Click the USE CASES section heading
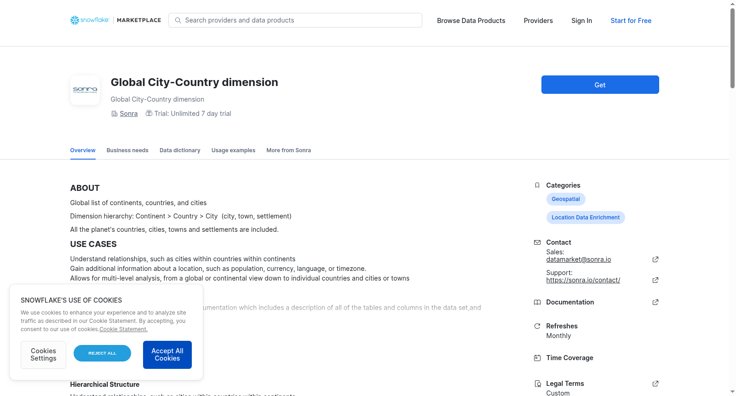Screen dimensions: 736x396 (93, 244)
